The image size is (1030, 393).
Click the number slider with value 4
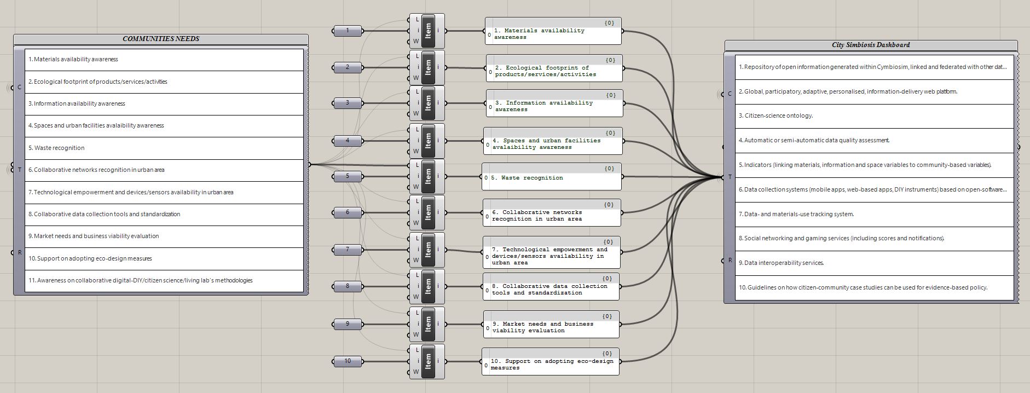348,141
